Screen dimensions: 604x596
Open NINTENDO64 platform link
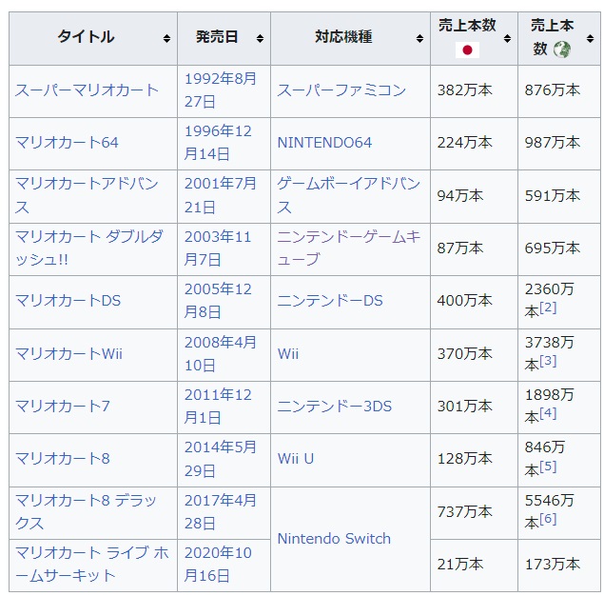coord(324,143)
